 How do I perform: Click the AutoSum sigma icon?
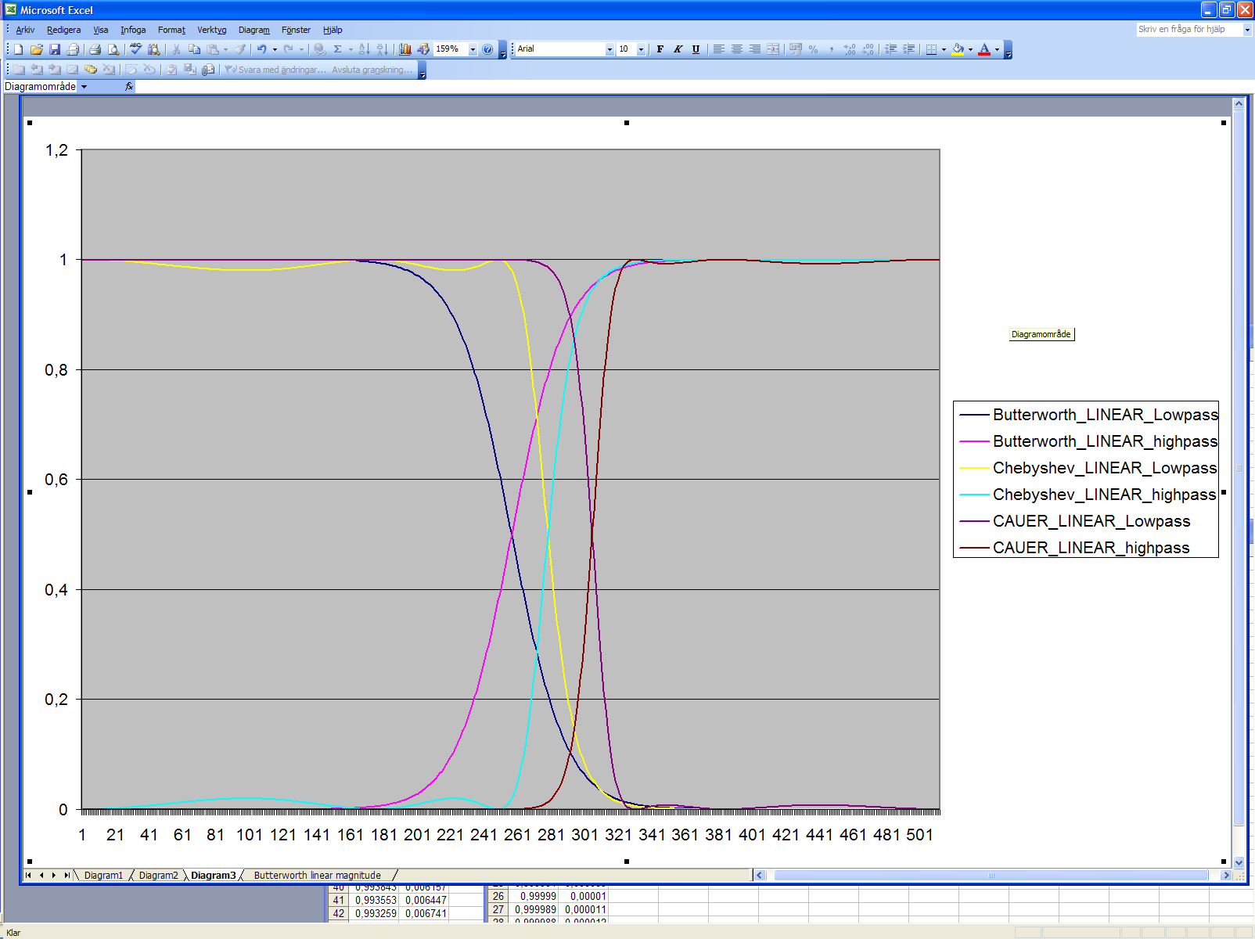[x=338, y=49]
